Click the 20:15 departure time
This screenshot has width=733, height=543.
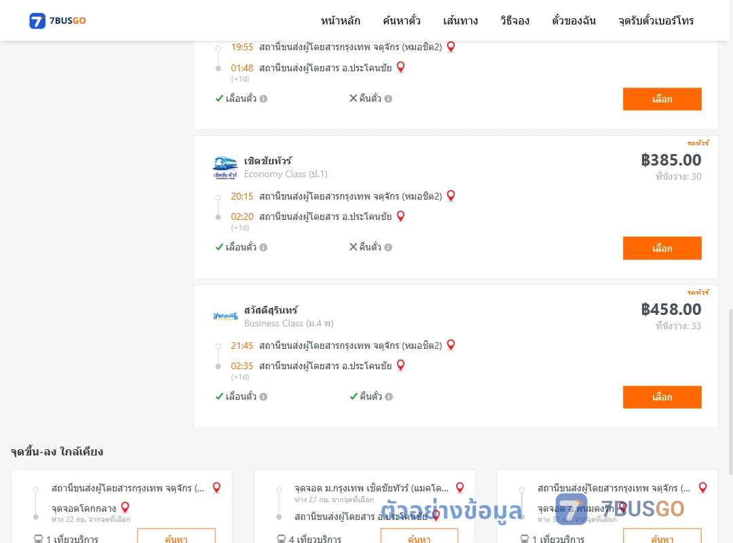coord(242,196)
